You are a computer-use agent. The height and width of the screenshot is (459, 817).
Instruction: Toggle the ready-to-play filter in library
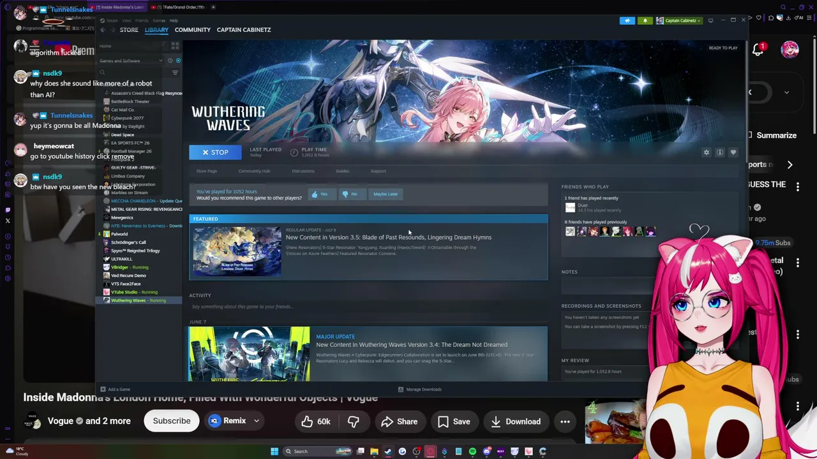(178, 61)
